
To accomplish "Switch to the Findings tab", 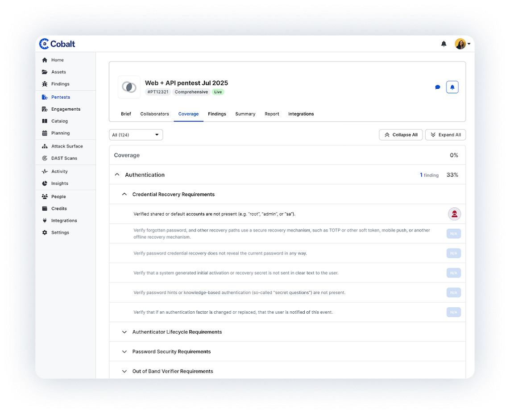I will [217, 114].
